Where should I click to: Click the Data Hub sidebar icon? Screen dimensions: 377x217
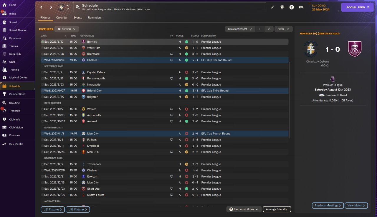[4, 54]
